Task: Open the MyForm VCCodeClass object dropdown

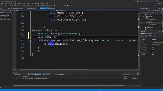Action: 152,33
